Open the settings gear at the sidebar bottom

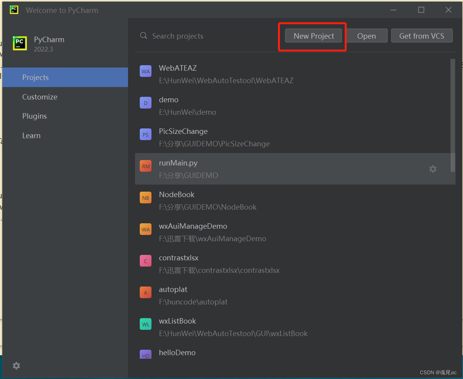(x=16, y=366)
